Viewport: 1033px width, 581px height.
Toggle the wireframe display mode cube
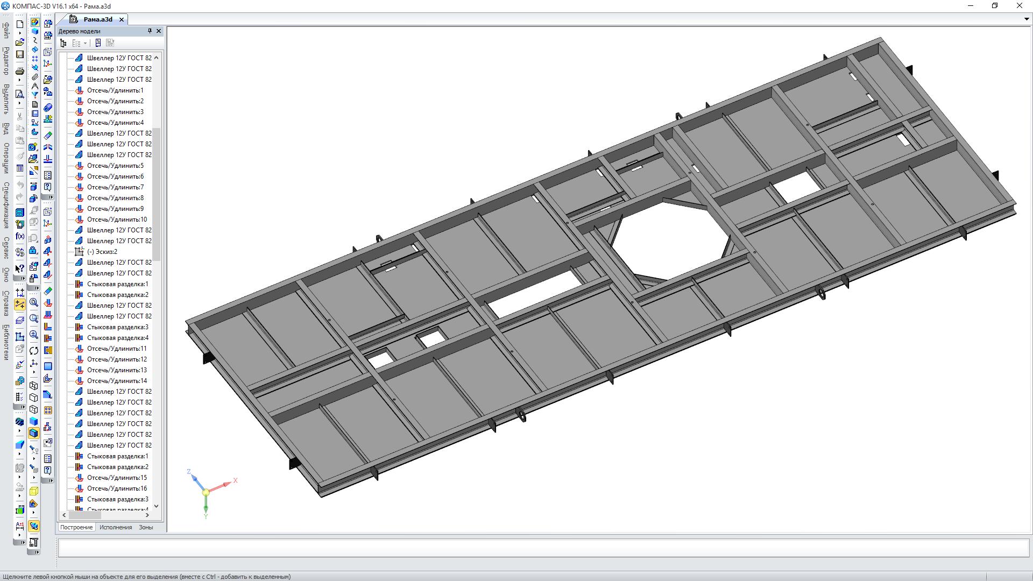34,386
